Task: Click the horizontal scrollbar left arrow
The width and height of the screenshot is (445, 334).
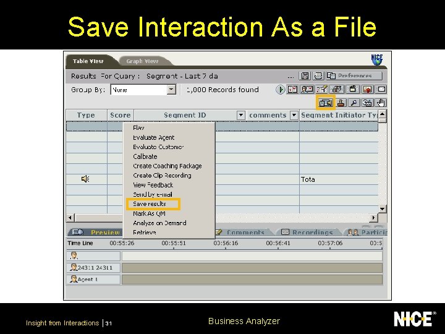Action: (70, 218)
